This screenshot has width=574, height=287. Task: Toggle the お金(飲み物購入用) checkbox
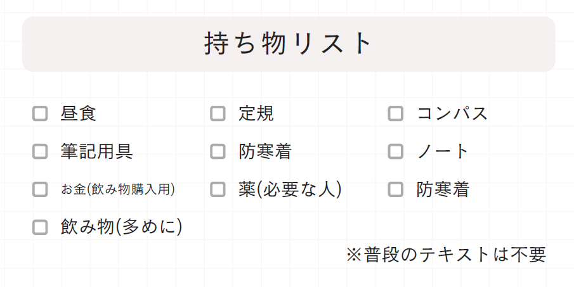coord(40,189)
